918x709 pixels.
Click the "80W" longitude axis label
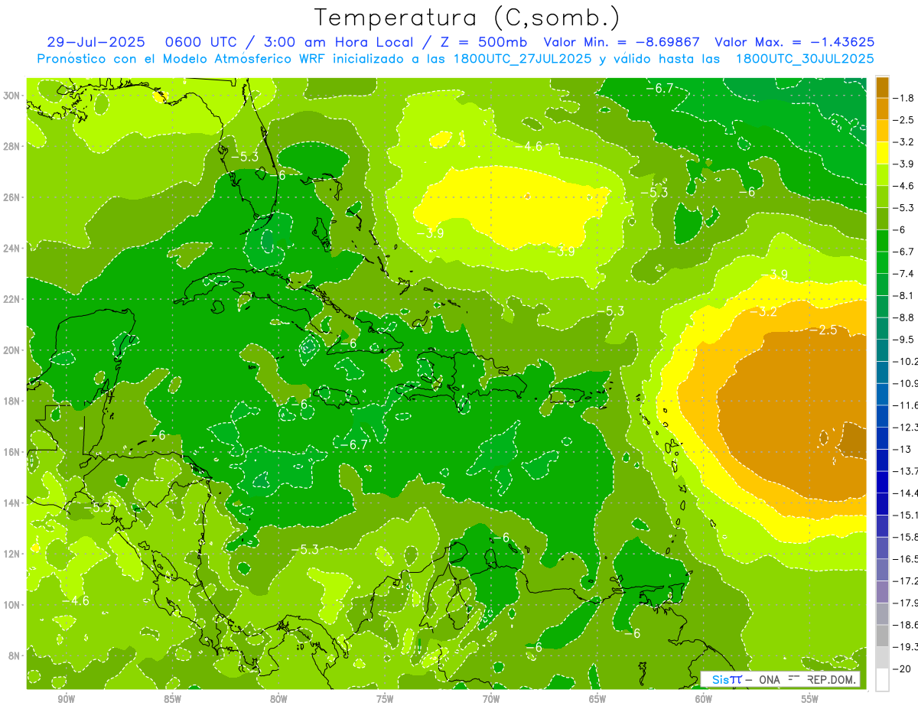click(278, 699)
